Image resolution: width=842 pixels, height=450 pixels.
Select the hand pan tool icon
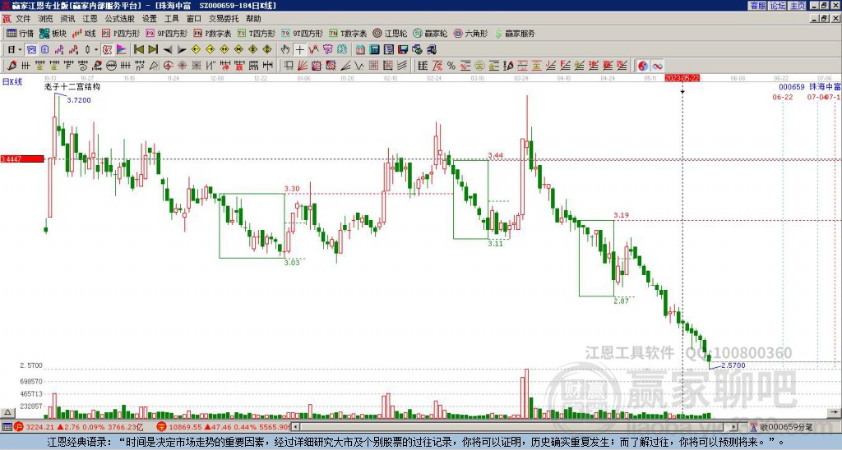(285, 50)
